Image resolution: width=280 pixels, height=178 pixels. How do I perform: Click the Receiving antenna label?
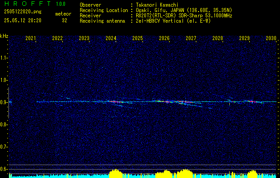point(102,21)
